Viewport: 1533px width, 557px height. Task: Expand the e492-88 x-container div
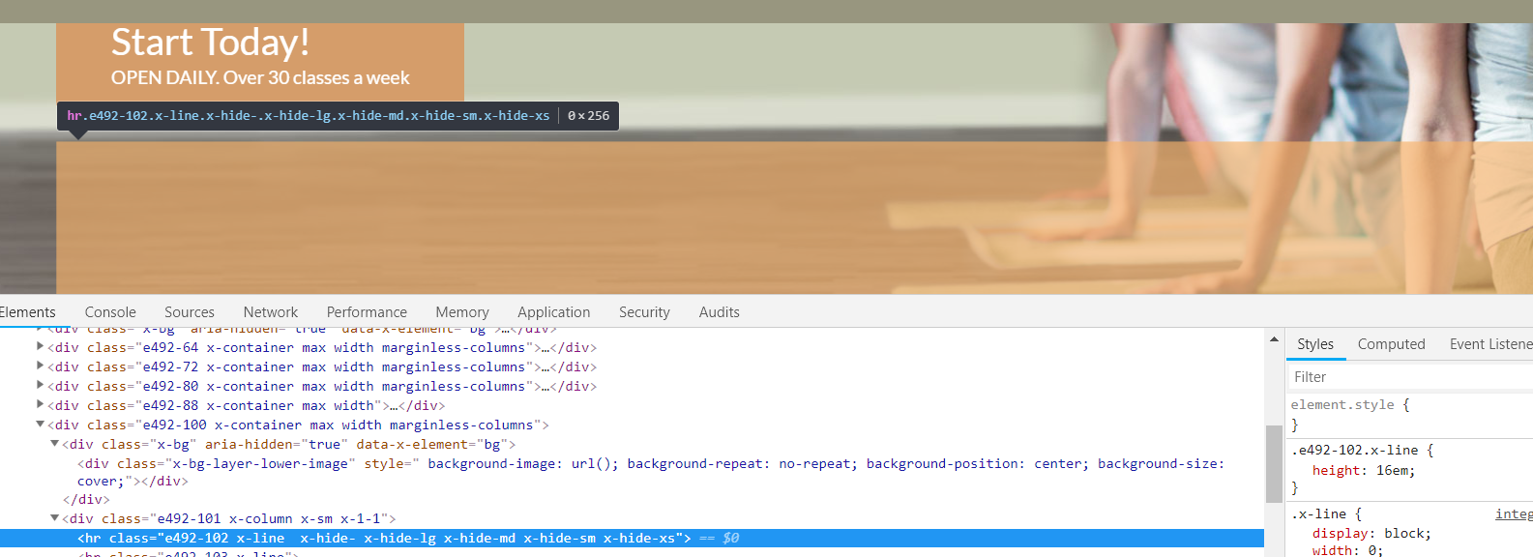coord(40,404)
